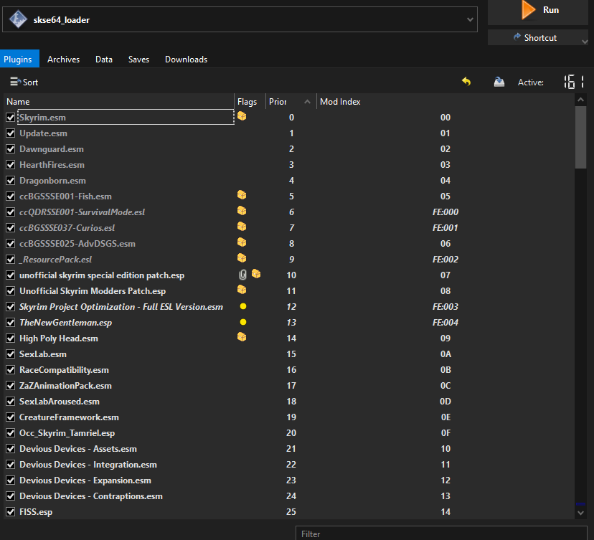Click the orange Run play icon
Screen dimensions: 594x540
(528, 10)
